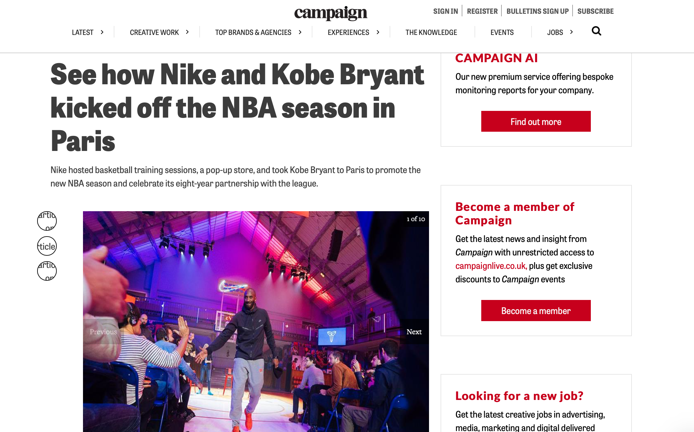Expand the Jobs menu chevron
The height and width of the screenshot is (432, 694).
572,32
